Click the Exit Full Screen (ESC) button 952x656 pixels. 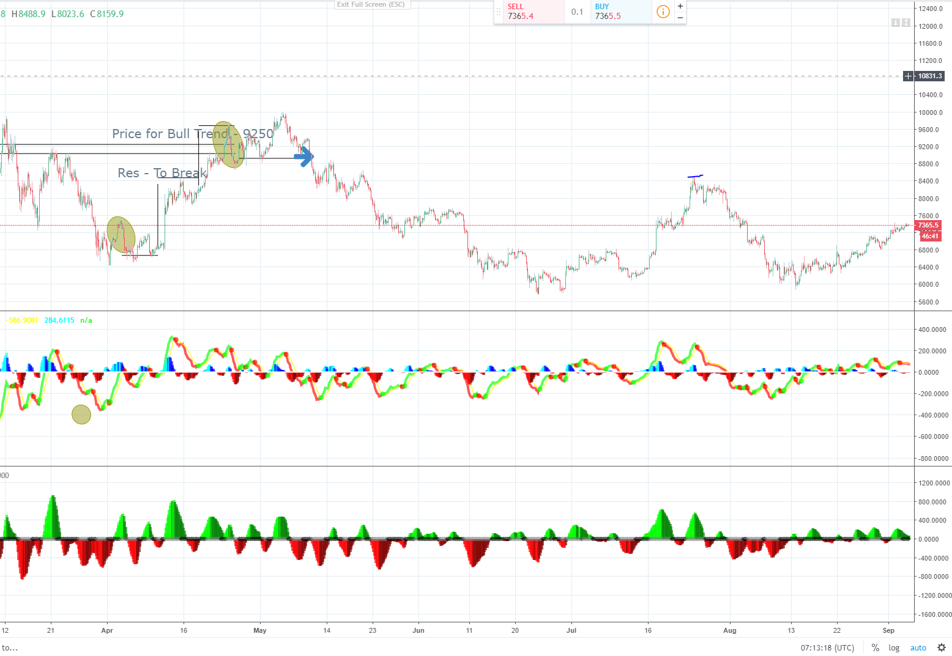point(371,4)
